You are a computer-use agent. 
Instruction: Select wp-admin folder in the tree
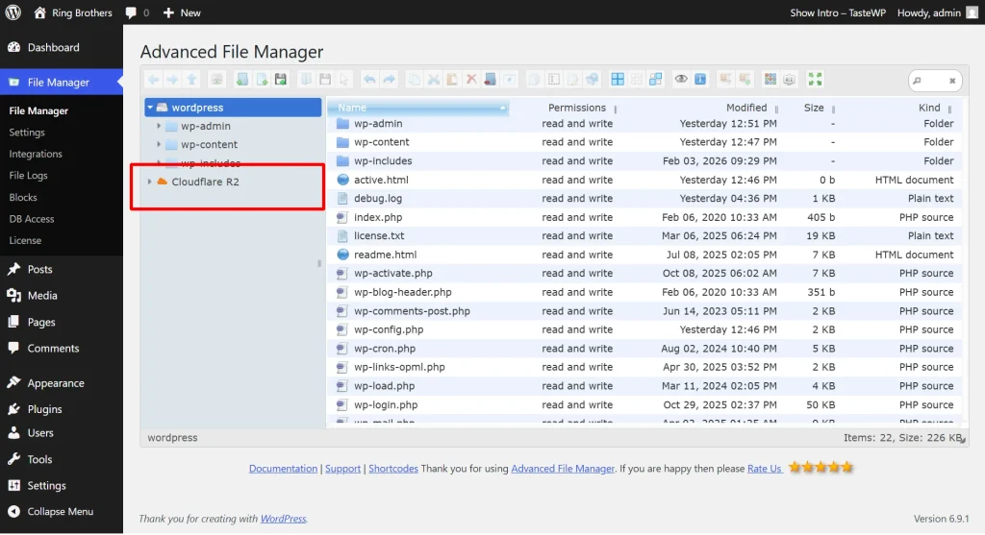point(206,126)
